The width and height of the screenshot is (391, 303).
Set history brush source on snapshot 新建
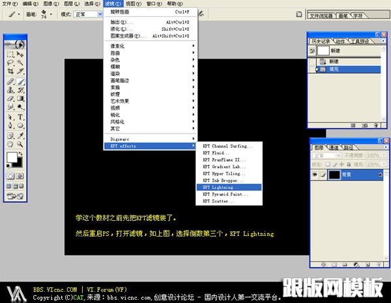(312, 51)
